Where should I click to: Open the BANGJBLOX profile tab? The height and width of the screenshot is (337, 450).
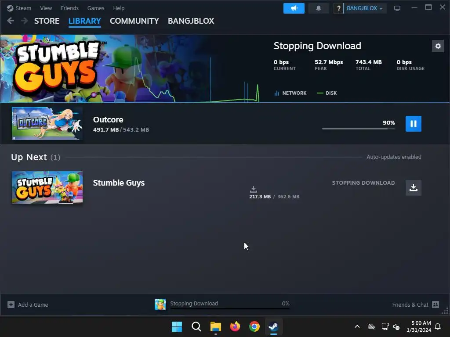pos(191,21)
